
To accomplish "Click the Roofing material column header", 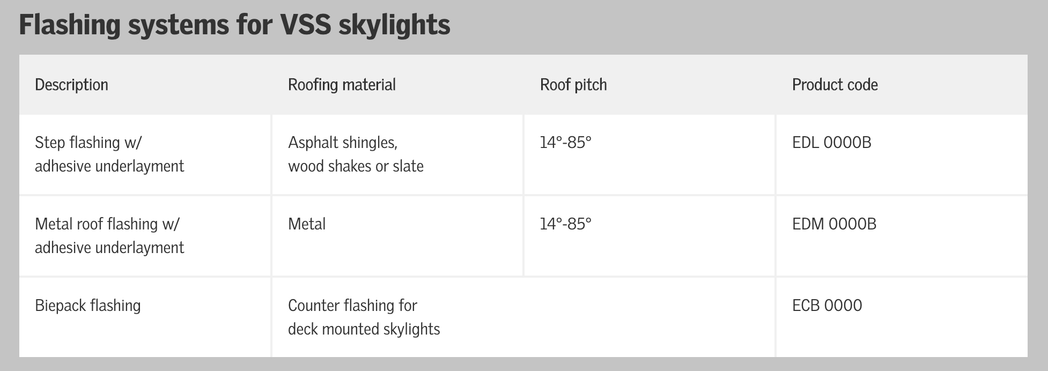I will pos(342,85).
